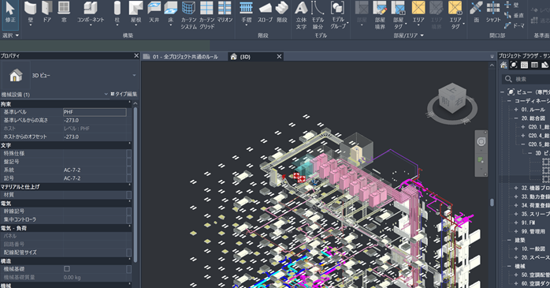Viewport: 550px width, 288px height.
Task: Select the 垂直 (Vertical) opening tool
Action: (x=514, y=16)
